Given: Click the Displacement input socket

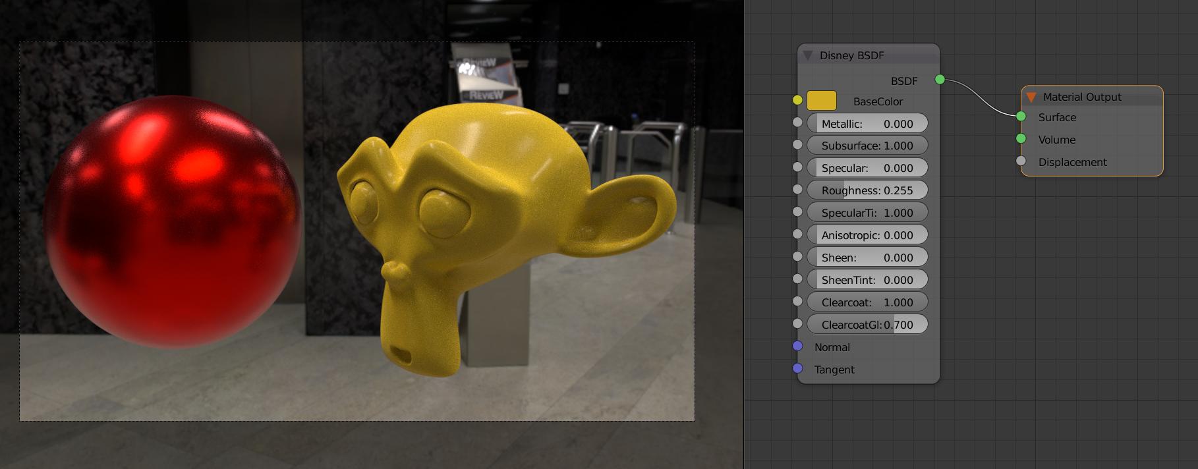Looking at the screenshot, I should click(x=1021, y=161).
